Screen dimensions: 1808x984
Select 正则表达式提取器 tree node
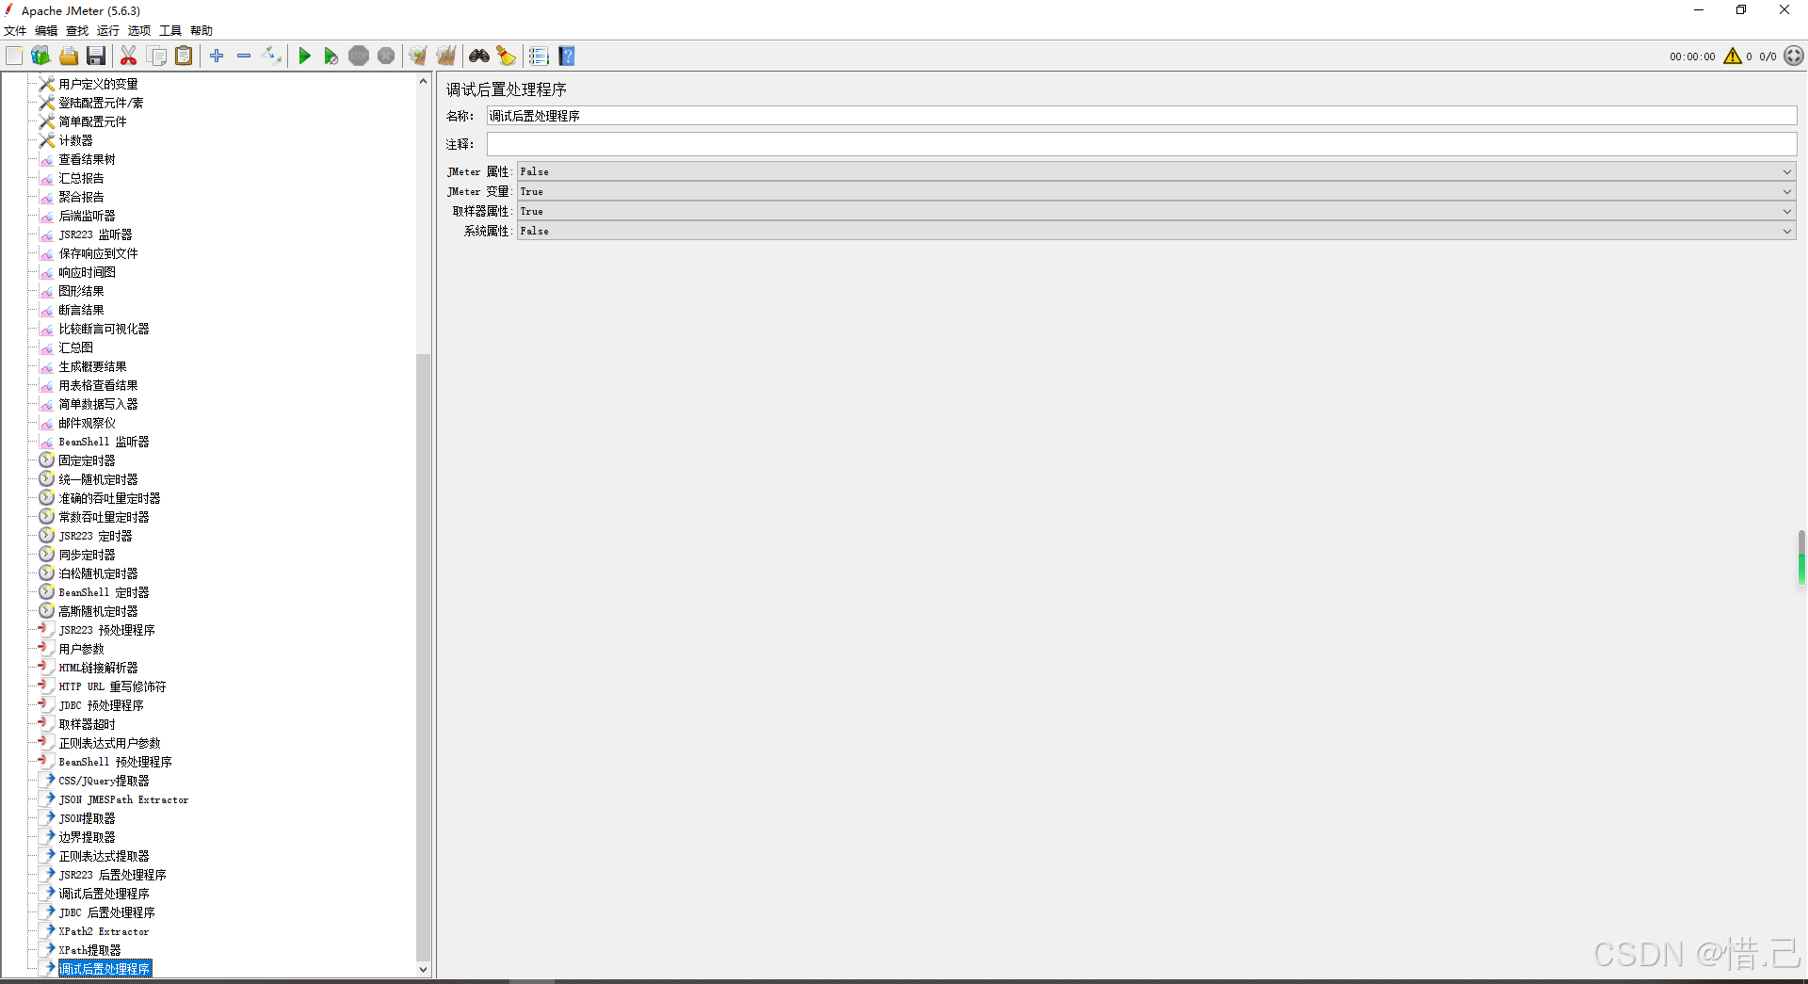[x=104, y=856]
